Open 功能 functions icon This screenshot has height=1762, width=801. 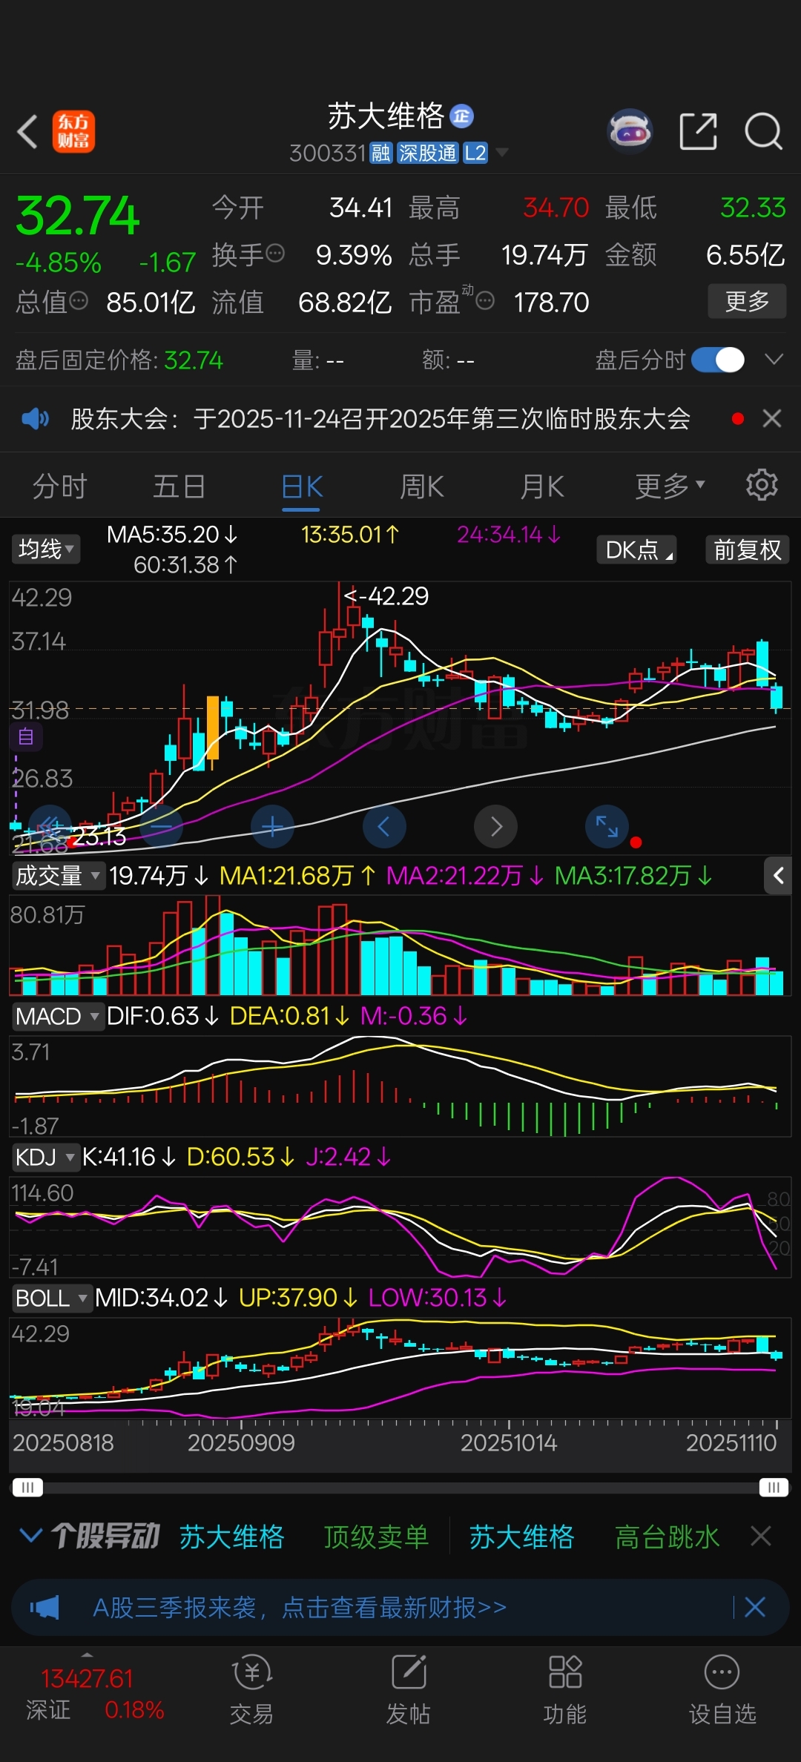[x=565, y=1689]
